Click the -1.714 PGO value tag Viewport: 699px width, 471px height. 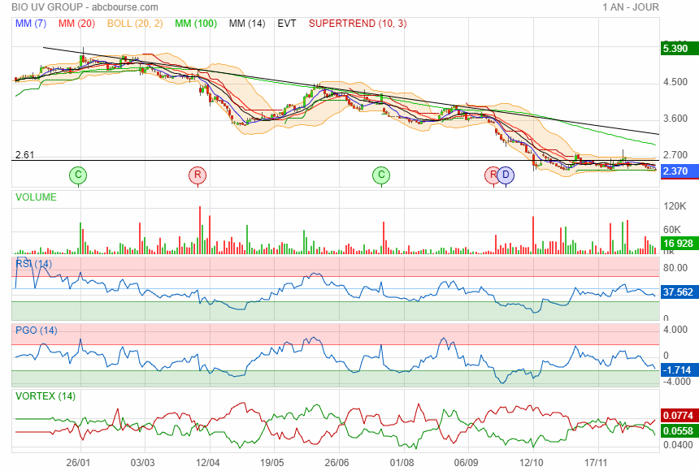(x=679, y=369)
